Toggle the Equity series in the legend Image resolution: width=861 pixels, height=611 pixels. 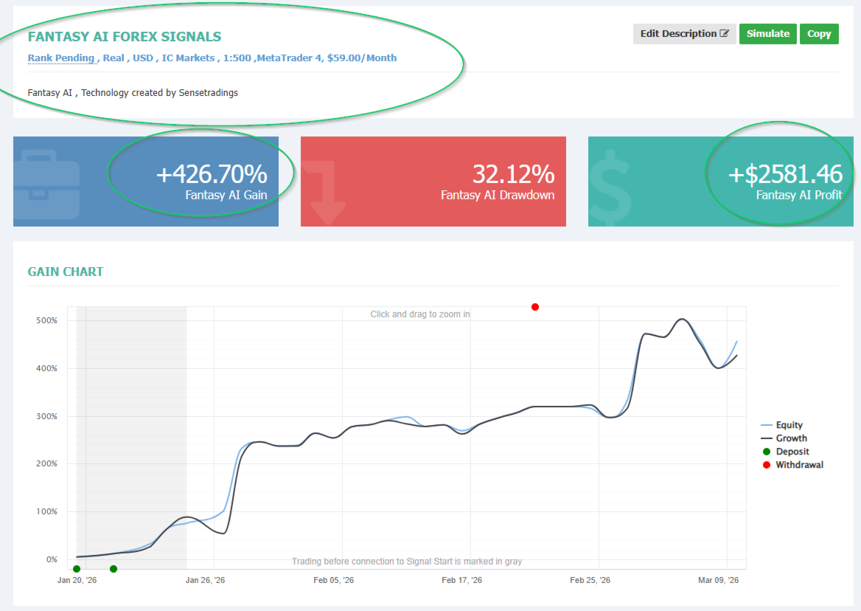(x=782, y=425)
